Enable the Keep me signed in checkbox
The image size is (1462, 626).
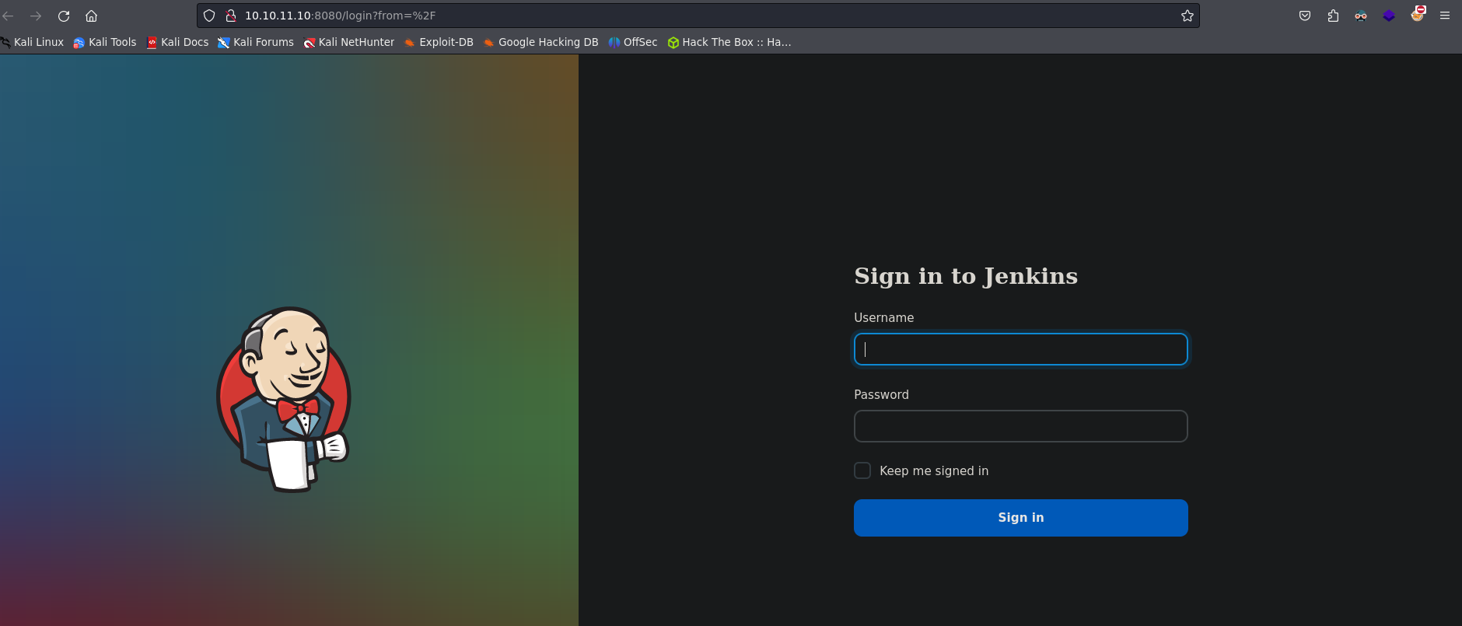[x=862, y=470]
